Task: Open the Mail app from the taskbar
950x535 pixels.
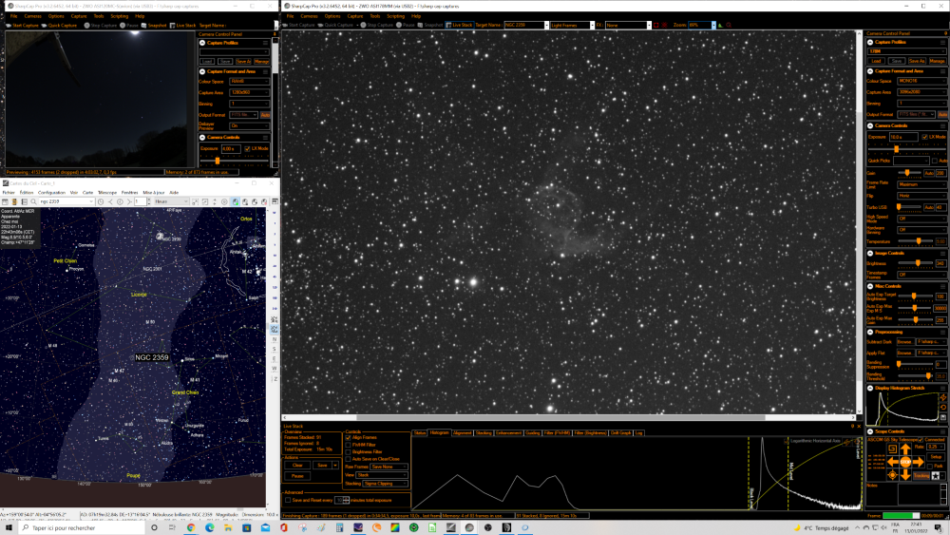Action: pos(265,527)
